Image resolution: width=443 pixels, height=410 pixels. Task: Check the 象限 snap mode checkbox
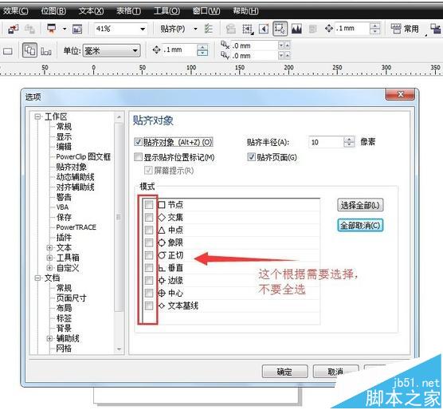coord(149,242)
